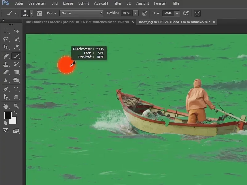Open the Brush panel toggle icon
This screenshot has width=247, height=185.
pos(39,13)
